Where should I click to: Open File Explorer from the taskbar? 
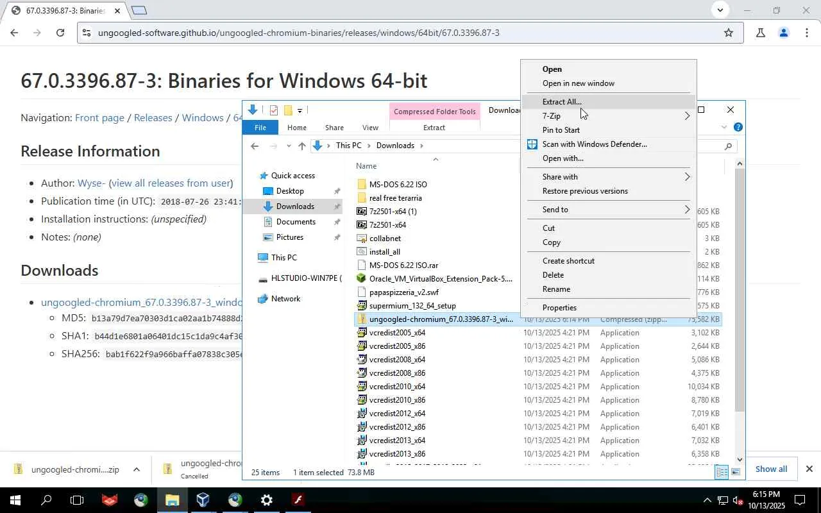[x=172, y=500]
